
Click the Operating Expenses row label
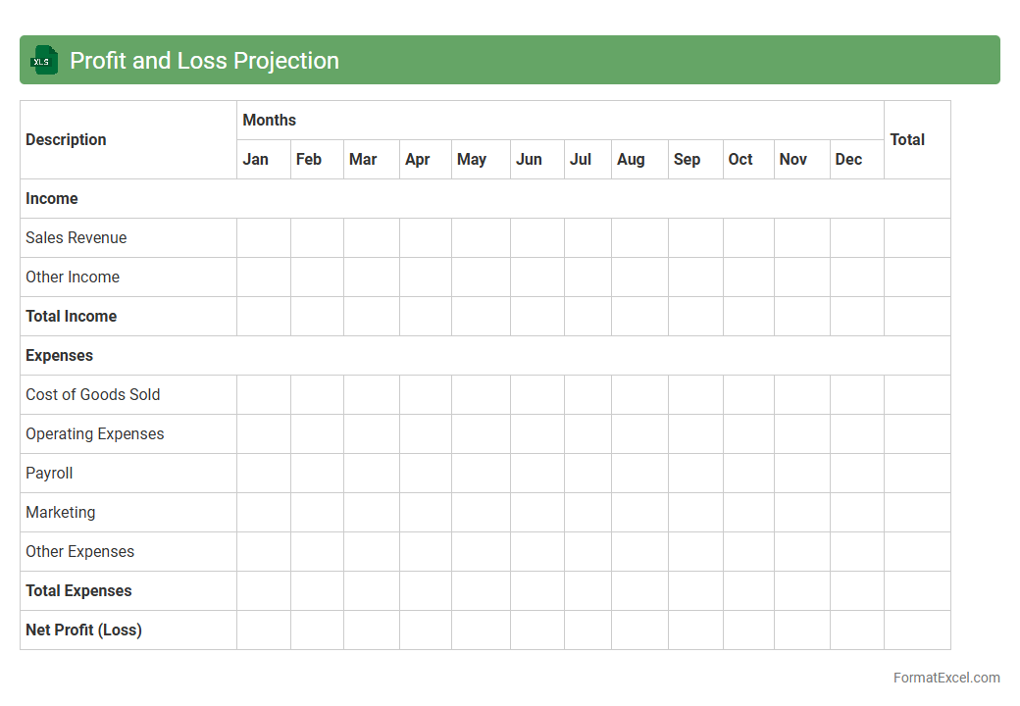95,433
